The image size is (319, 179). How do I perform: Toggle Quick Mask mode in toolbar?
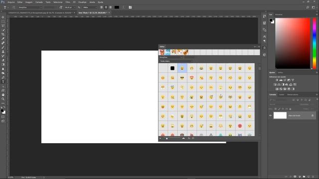(x=3, y=117)
